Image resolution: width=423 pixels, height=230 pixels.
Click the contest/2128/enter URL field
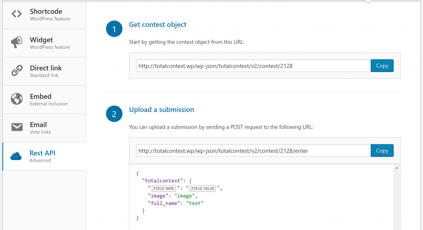pyautogui.click(x=253, y=151)
